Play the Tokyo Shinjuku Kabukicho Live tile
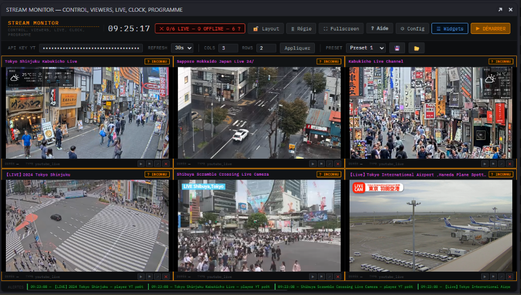 tap(141, 164)
